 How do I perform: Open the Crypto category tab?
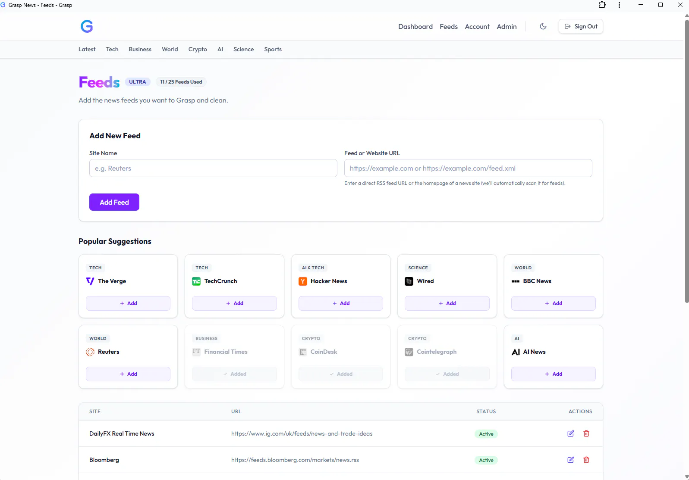(198, 49)
